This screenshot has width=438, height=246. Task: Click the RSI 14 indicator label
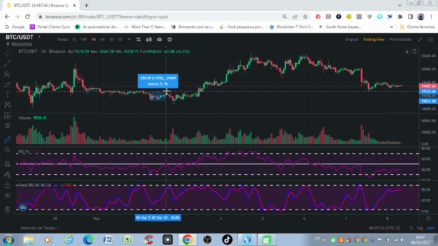coord(24,152)
